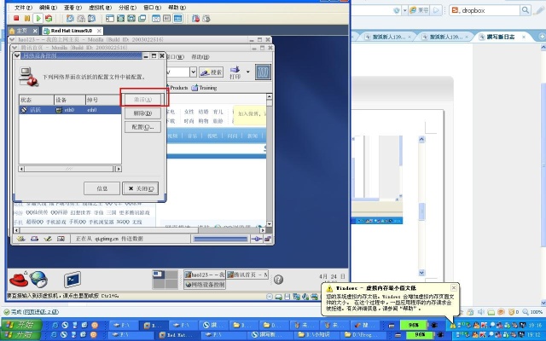Image resolution: width=546 pixels, height=341 pixels.
Task: Open the Snapshot Manager icon
Action: (91, 19)
